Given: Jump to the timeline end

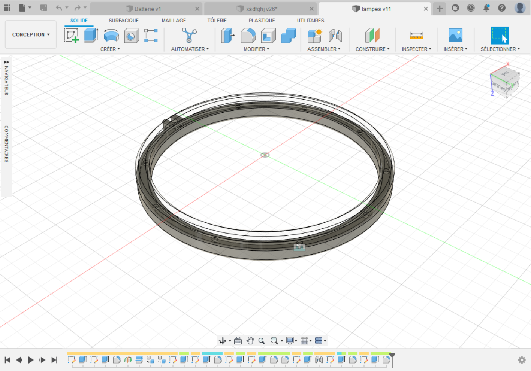Looking at the screenshot, I should point(54,360).
